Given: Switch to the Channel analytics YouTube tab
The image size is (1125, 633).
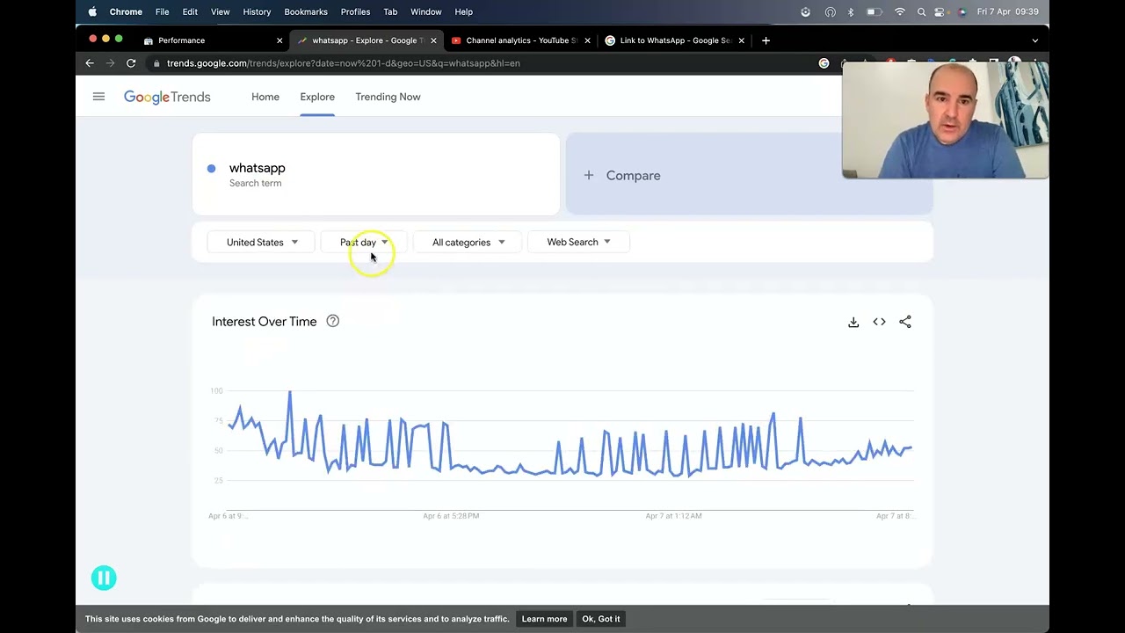Looking at the screenshot, I should [519, 40].
